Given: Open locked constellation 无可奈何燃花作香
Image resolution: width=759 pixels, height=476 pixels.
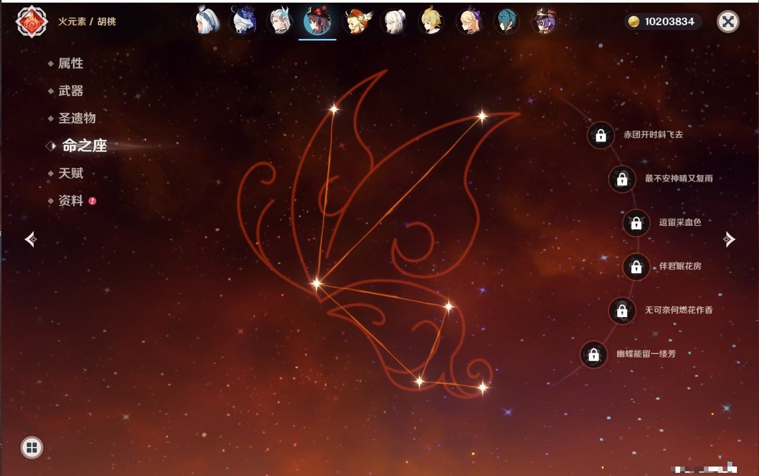Looking at the screenshot, I should click(622, 311).
